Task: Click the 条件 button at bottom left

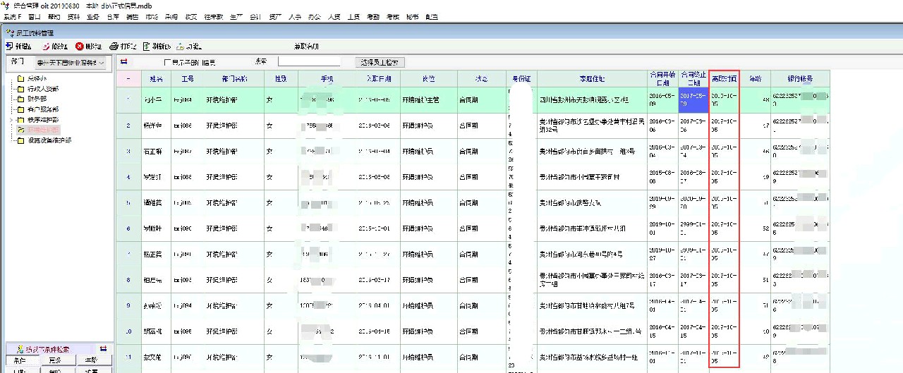Action: click(x=19, y=360)
